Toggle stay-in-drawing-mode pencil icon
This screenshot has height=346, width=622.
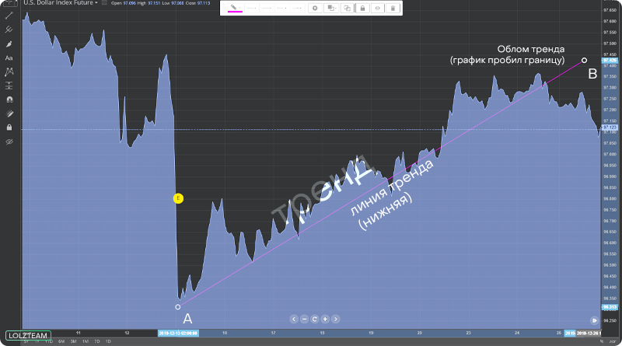(9, 114)
